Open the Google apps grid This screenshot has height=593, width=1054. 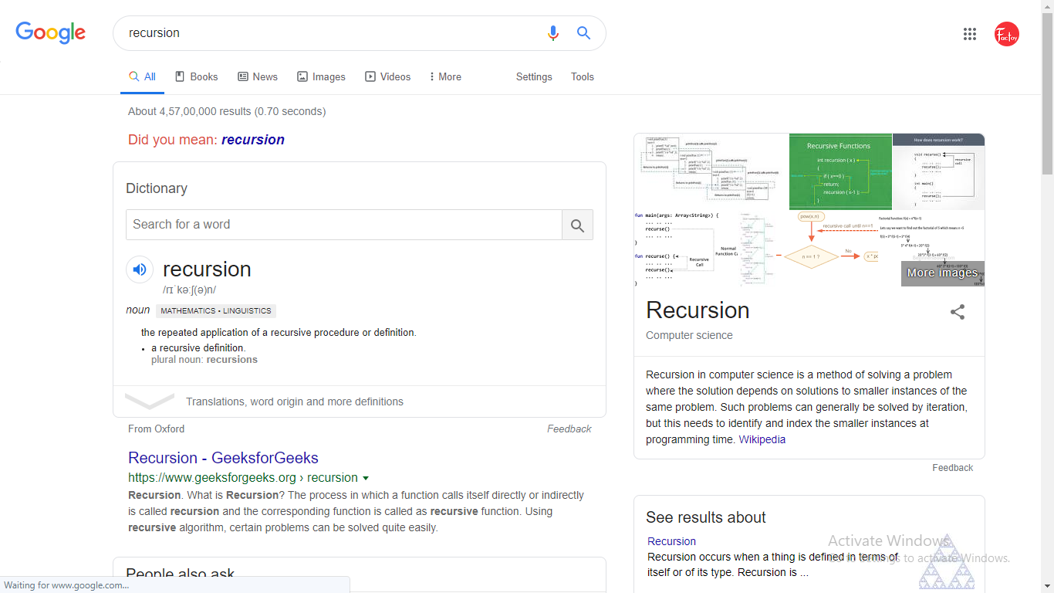point(970,34)
